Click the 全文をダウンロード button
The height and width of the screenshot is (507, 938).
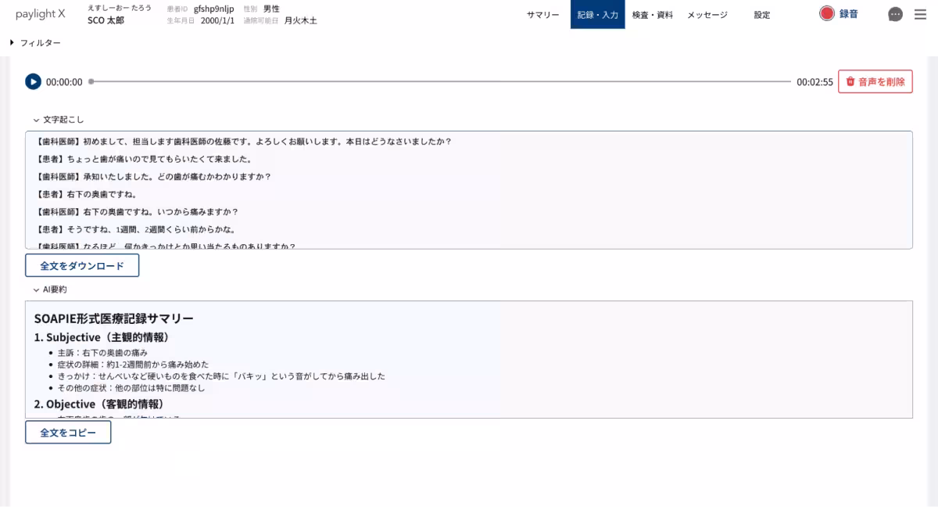[82, 265]
